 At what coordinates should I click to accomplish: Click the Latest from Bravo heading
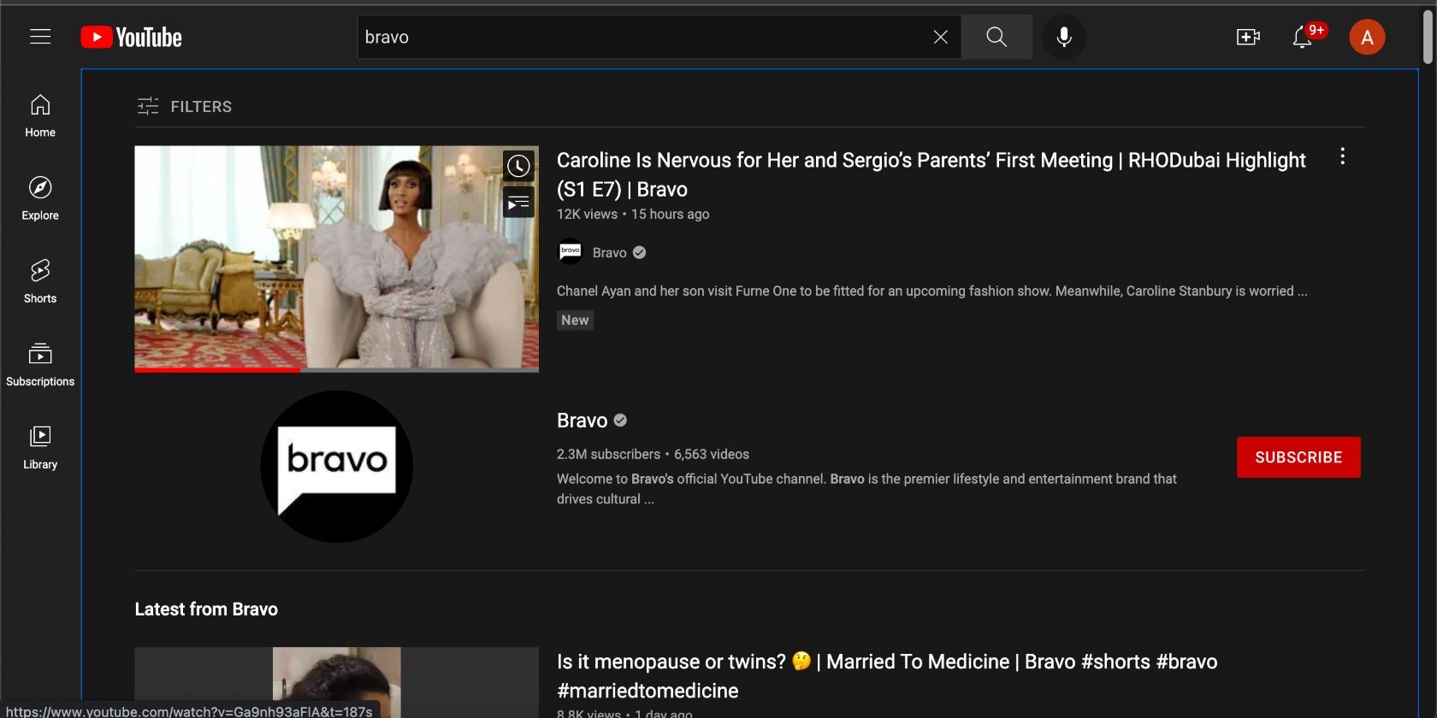(206, 609)
